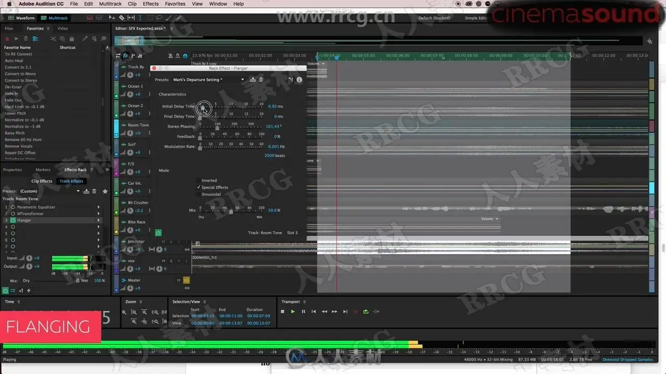Screen dimensions: 666x374
Task: Expand Flanger slot menu arrow
Action: pyautogui.click(x=98, y=220)
